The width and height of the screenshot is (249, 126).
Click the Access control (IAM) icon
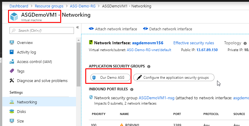coord(12,62)
